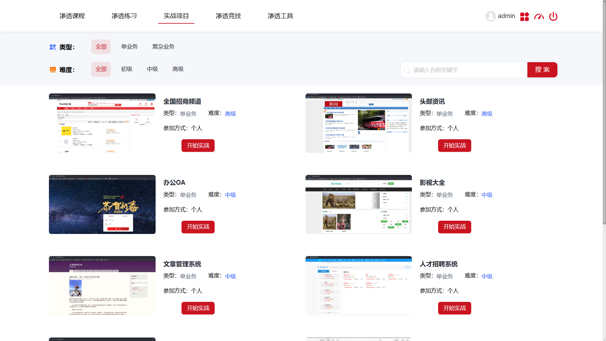606x341 pixels.
Task: Open the 渗透工具 menu
Action: pos(281,16)
